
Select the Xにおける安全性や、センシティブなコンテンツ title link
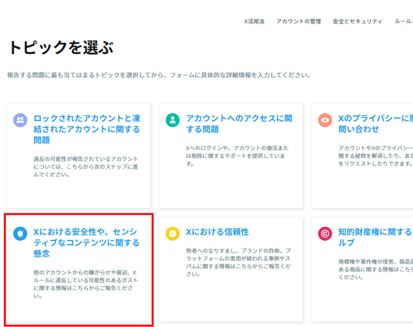click(x=87, y=243)
